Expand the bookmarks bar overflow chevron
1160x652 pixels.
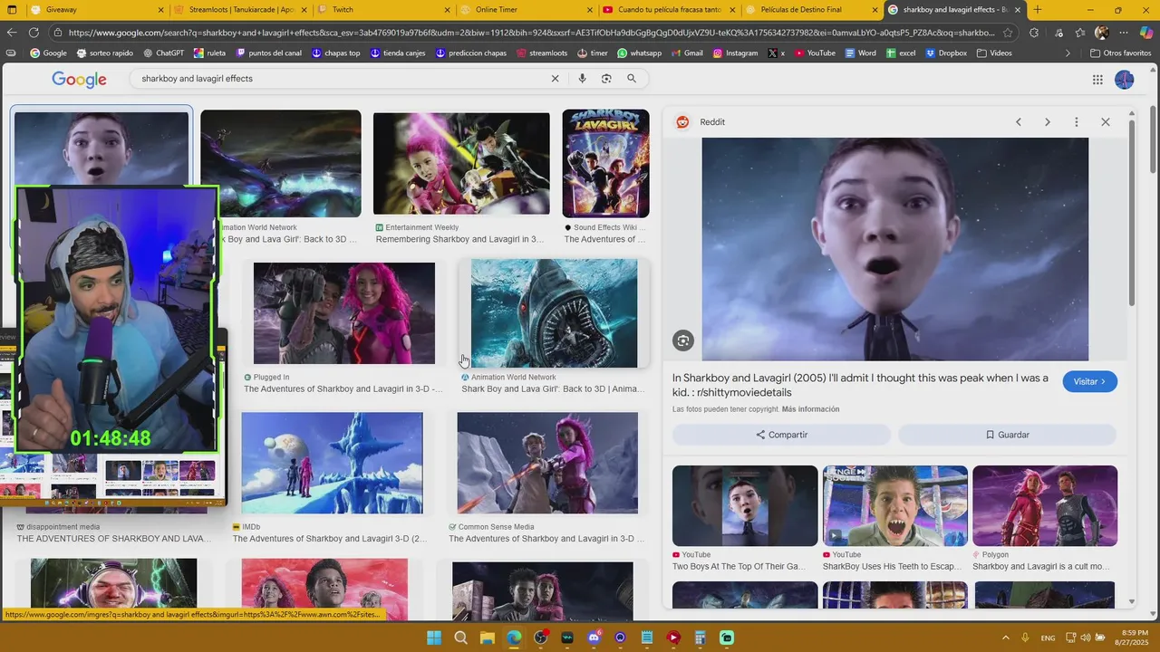[1068, 53]
